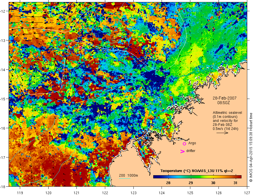Screen dimensions: 253x195
Task: Click the magenta drifter legend arrow symbol
Action: pos(183,151)
